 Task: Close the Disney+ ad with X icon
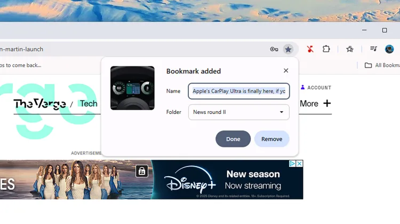pos(299,164)
